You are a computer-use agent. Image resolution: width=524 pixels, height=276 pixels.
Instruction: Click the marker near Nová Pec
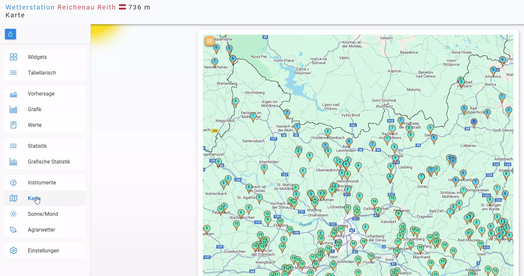(x=233, y=60)
